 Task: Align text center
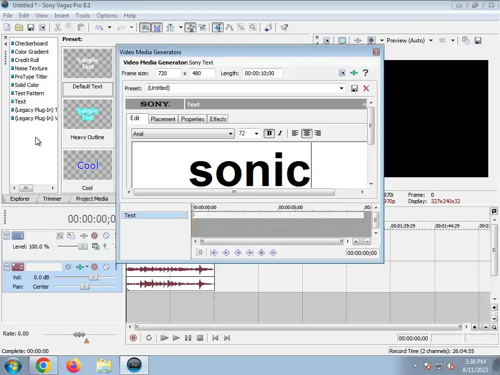pyautogui.click(x=307, y=133)
